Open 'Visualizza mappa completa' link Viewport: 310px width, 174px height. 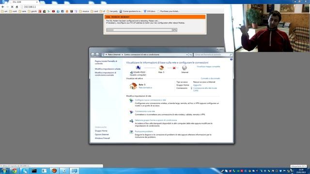pyautogui.click(x=208, y=67)
